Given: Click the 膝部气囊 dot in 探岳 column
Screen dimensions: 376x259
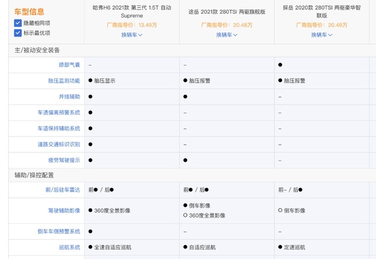Looking at the screenshot, I should [x=280, y=65].
